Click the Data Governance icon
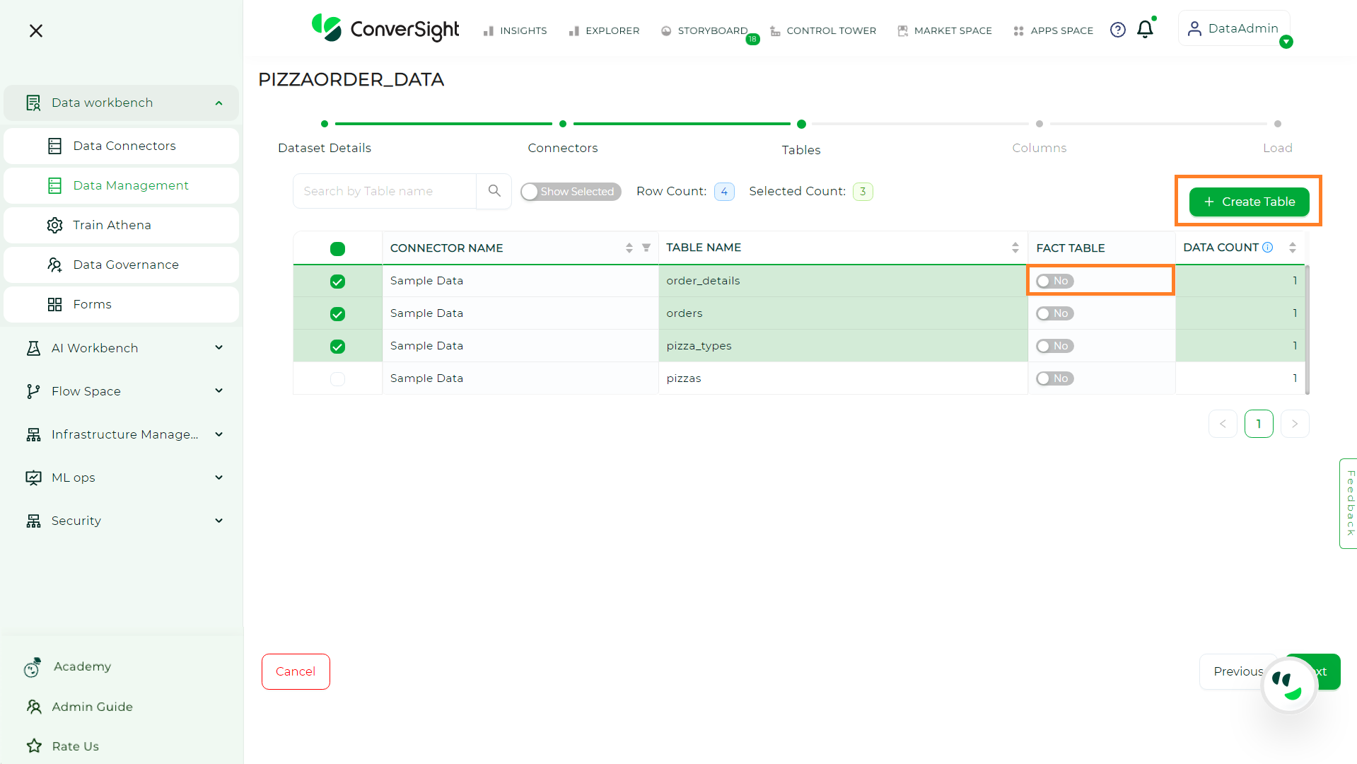1357x764 pixels. click(x=54, y=265)
